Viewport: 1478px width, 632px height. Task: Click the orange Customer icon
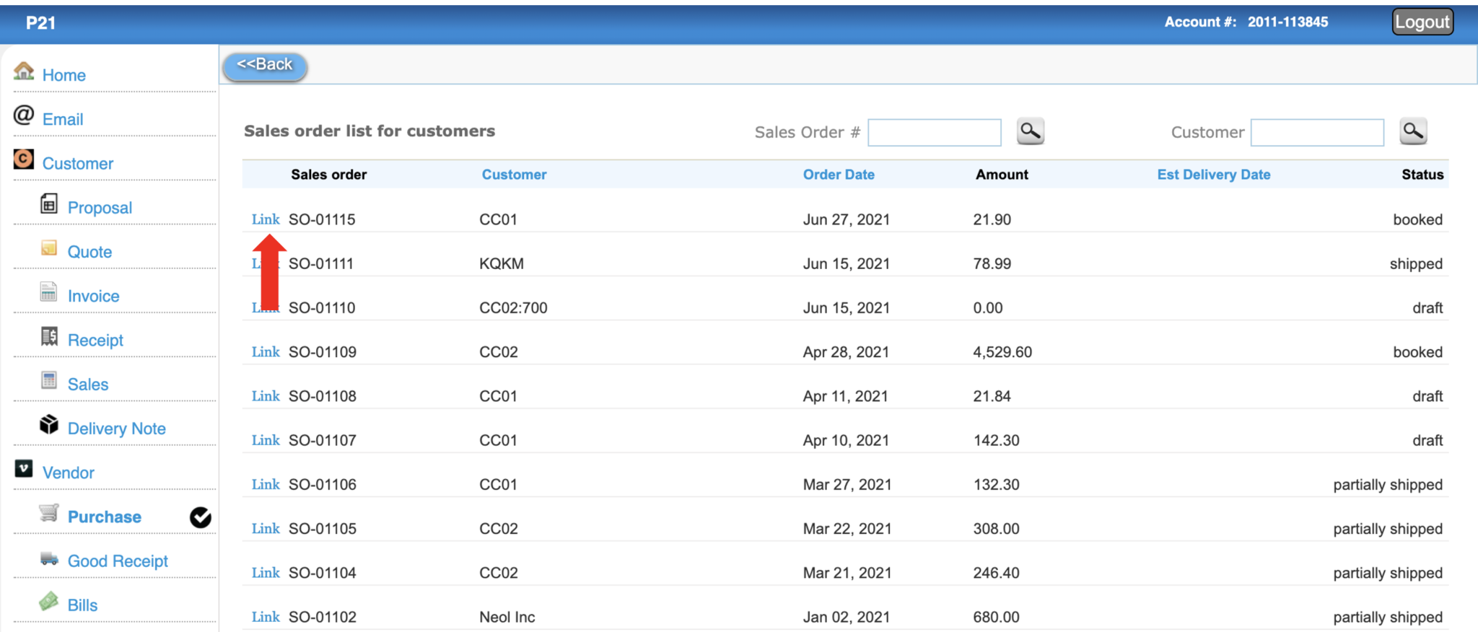pyautogui.click(x=24, y=159)
